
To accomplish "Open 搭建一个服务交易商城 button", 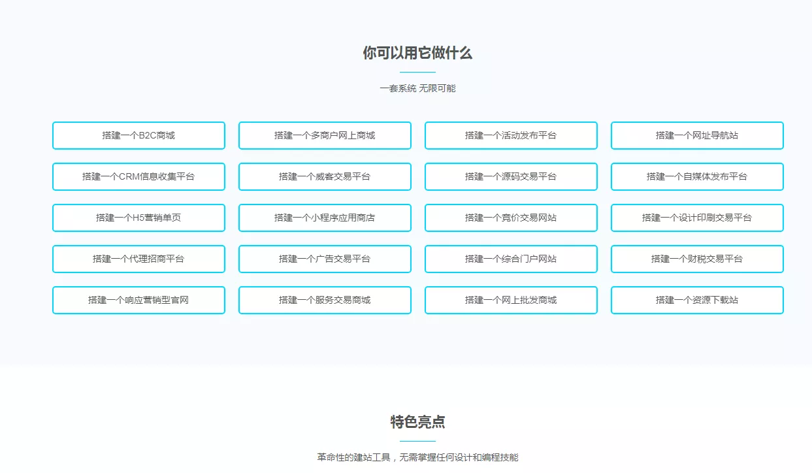I will point(325,300).
